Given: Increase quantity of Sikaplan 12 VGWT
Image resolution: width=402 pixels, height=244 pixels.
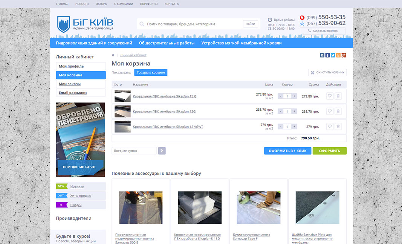Looking at the screenshot, I should [294, 127].
